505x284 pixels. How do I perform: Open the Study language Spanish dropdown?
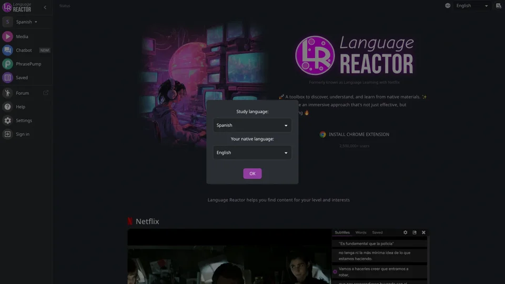(x=252, y=125)
